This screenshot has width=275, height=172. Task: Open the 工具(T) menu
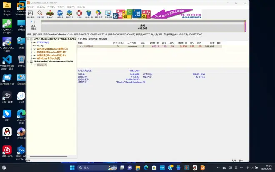coord(61,7)
